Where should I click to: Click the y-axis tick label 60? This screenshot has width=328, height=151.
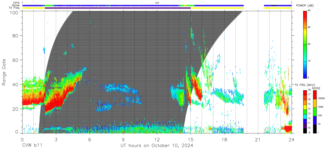pos(16,60)
